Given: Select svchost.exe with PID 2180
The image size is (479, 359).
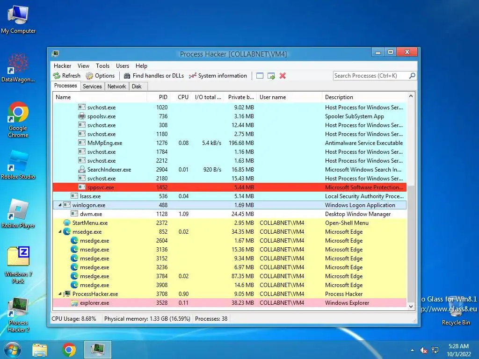Looking at the screenshot, I should [x=229, y=178].
